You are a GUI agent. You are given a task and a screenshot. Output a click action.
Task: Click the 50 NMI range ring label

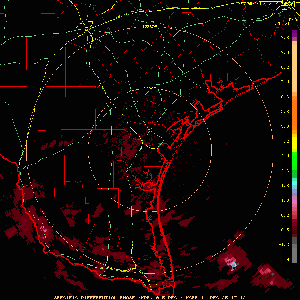coord(150,88)
